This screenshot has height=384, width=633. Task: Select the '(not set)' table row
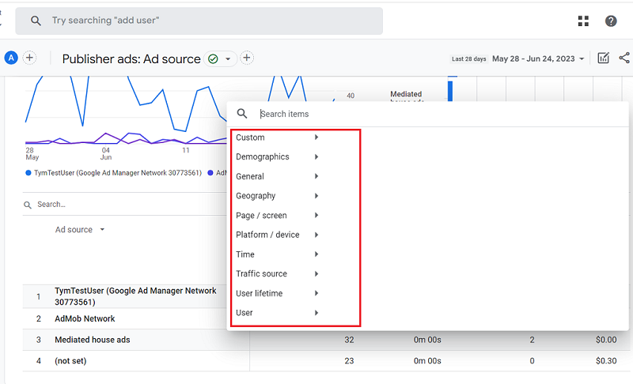325,360
